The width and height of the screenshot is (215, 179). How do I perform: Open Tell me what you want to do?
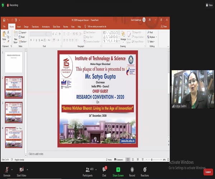coord(95,26)
